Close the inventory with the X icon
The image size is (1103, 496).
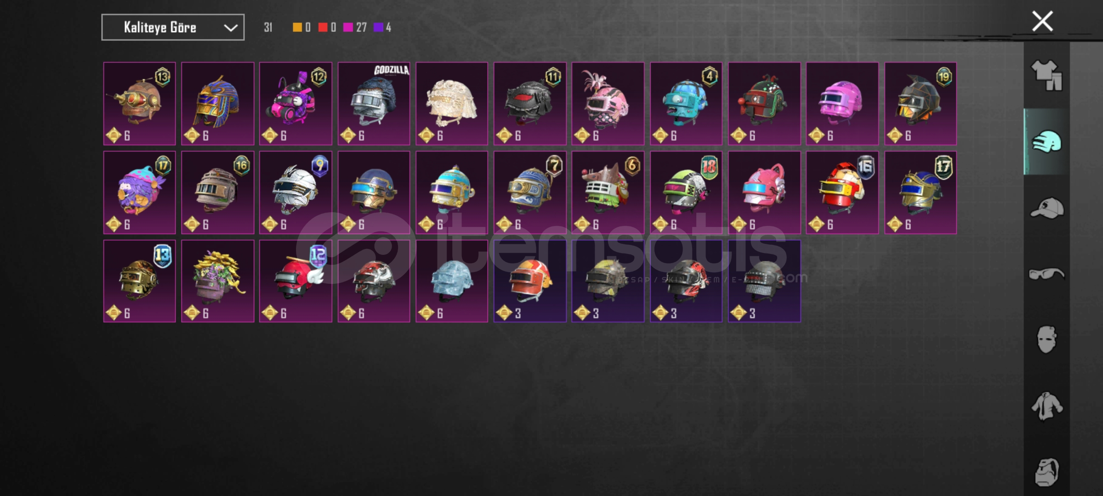point(1042,21)
